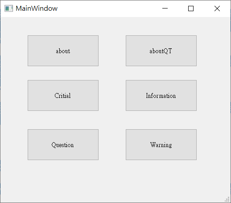Click the MainWindow application icon
Screen dimensions: 231x203
(8, 8)
